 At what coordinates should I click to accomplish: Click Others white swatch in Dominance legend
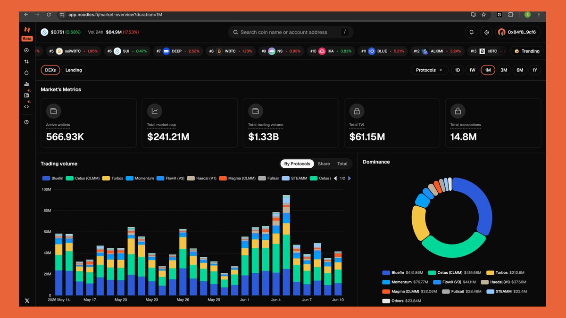tap(386, 301)
